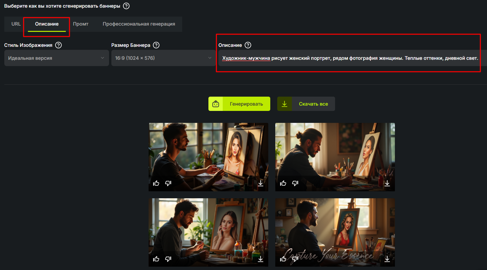Like the top-right generated image
Screen dimensions: 487x270
click(283, 183)
